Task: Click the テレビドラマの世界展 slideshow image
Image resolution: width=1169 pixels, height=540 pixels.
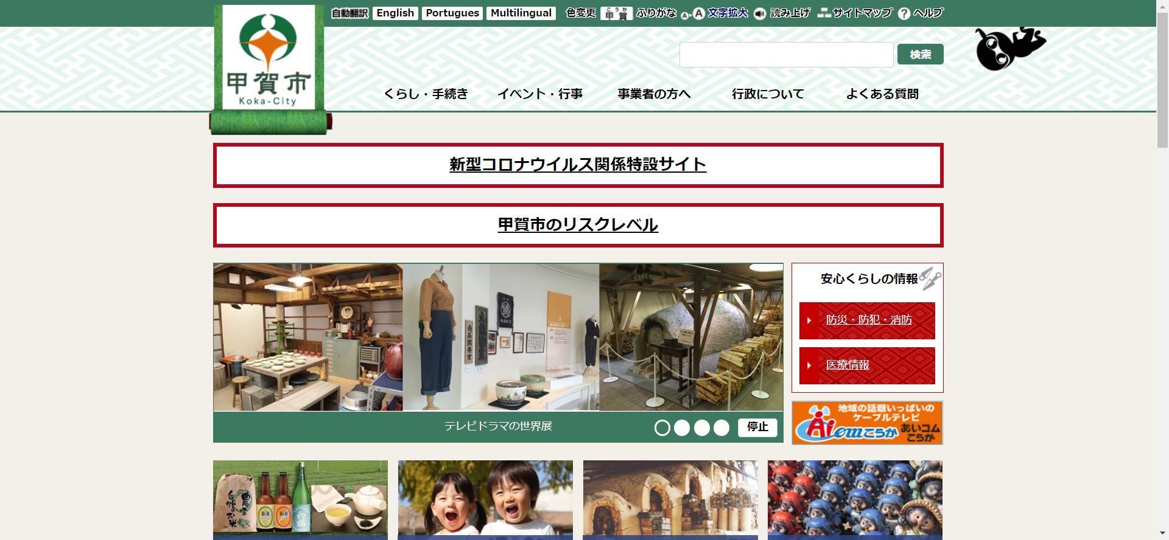Action: (498, 337)
